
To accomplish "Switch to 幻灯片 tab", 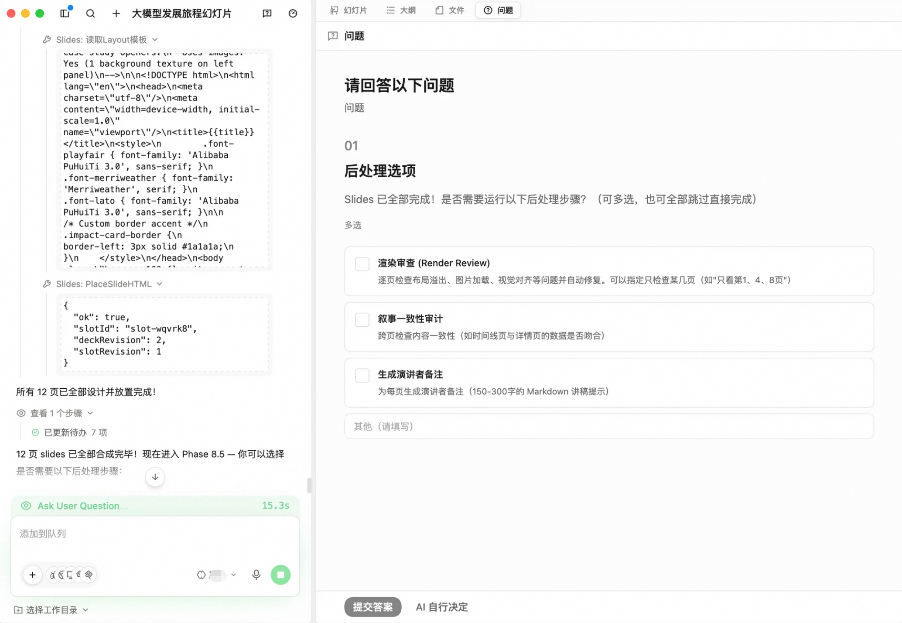I will pyautogui.click(x=348, y=10).
